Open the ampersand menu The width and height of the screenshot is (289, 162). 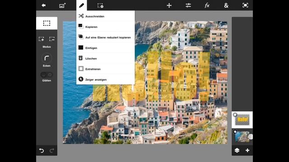click(226, 5)
